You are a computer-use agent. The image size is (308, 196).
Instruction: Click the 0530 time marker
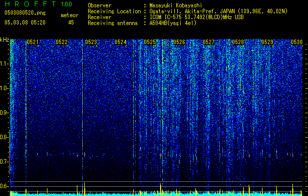tap(297, 42)
